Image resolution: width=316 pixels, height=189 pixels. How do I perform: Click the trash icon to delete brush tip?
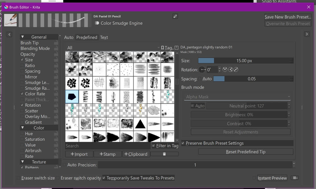tap(164, 154)
